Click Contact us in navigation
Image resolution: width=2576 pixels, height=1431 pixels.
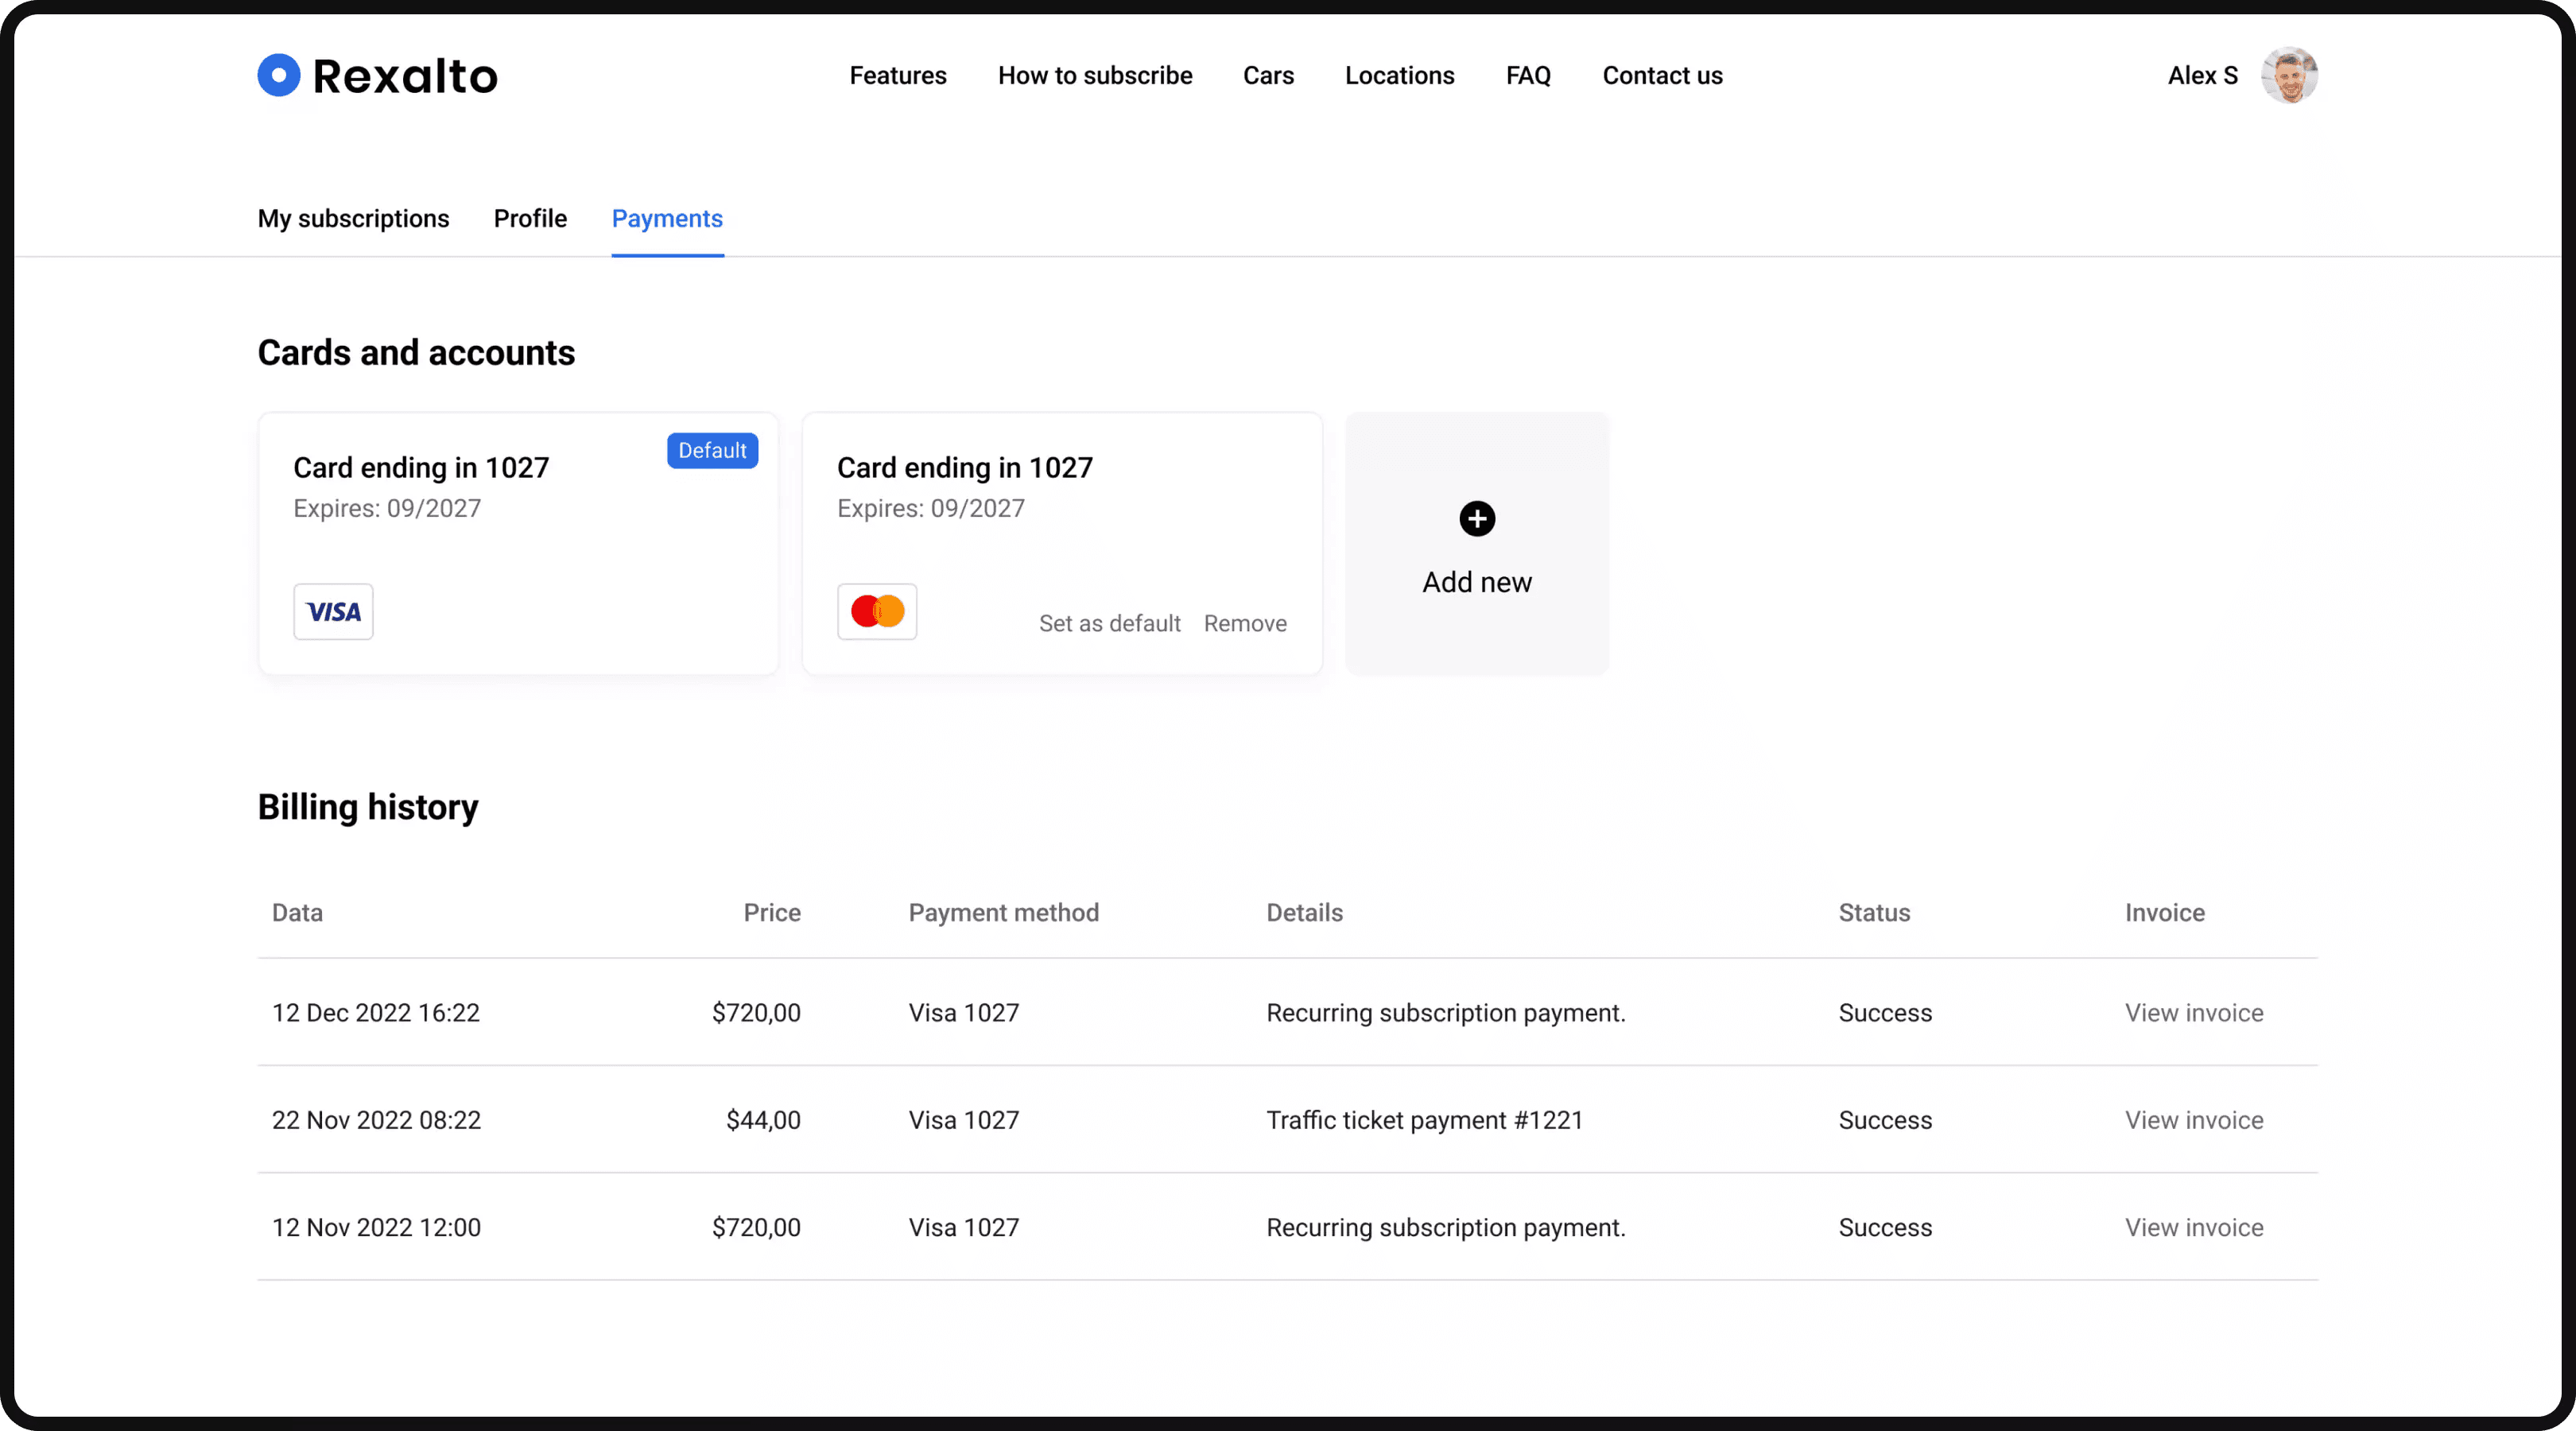coord(1662,76)
